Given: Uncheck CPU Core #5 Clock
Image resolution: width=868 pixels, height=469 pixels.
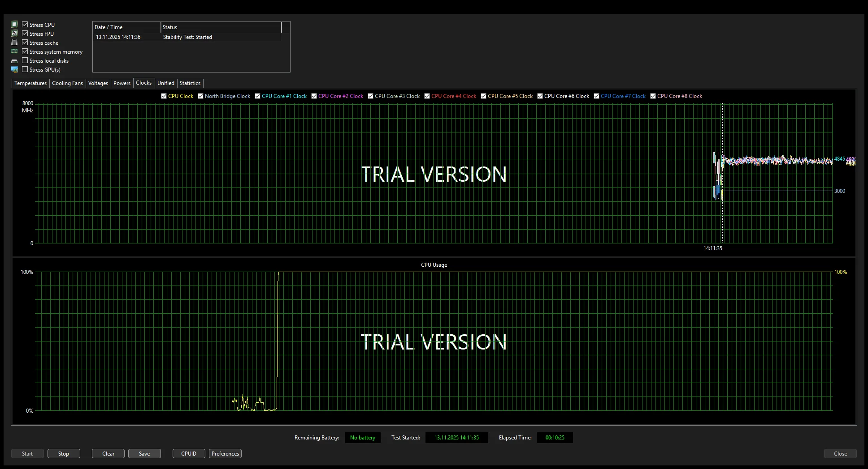Looking at the screenshot, I should 484,96.
